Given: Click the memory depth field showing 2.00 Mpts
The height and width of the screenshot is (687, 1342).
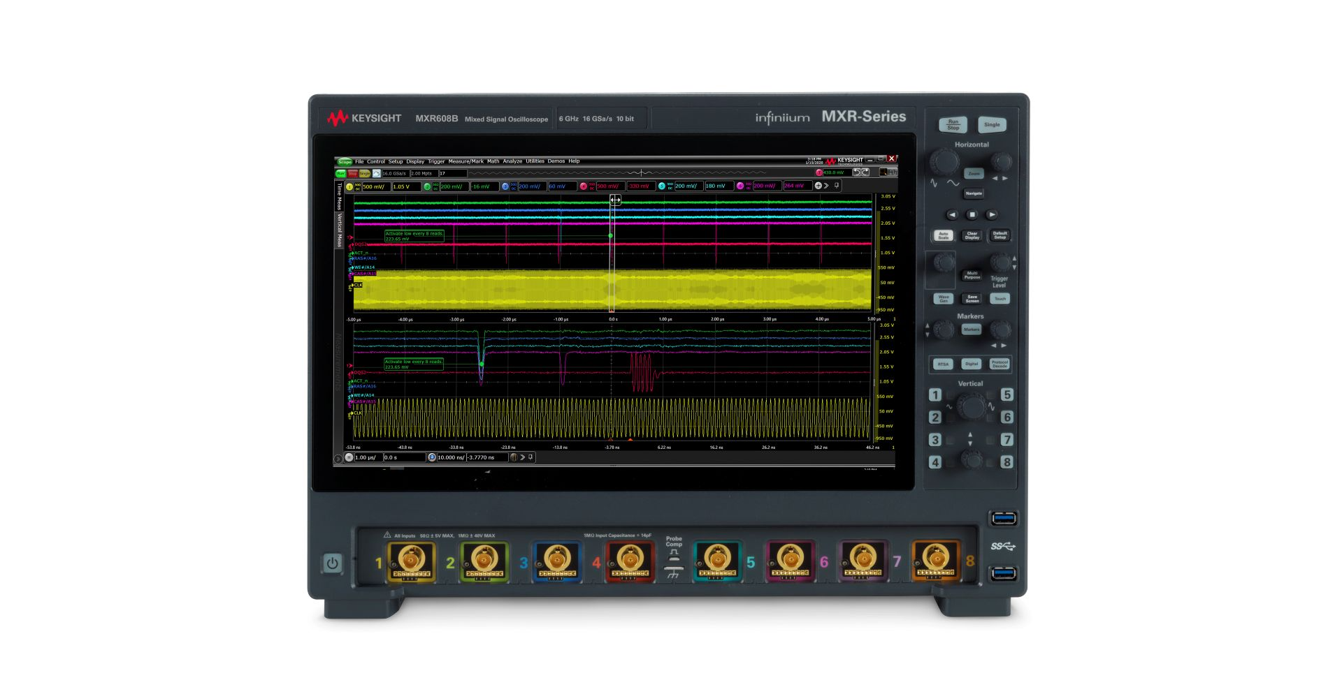Looking at the screenshot, I should point(421,172).
